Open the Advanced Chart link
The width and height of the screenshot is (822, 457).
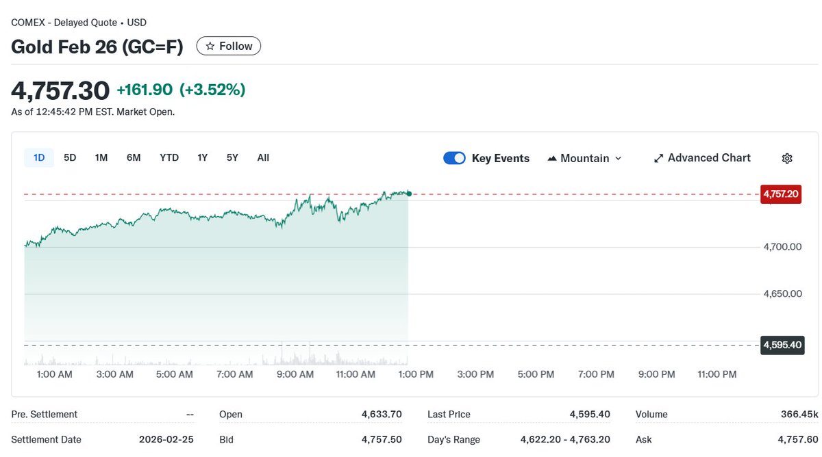point(703,158)
